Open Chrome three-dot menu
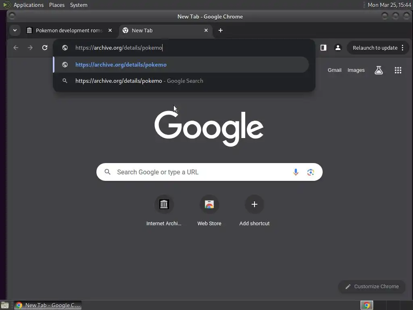The width and height of the screenshot is (413, 310). [x=403, y=48]
